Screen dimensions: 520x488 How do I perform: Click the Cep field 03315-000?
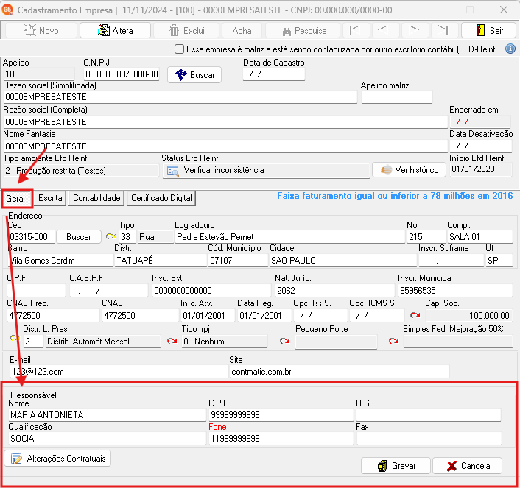tap(32, 237)
